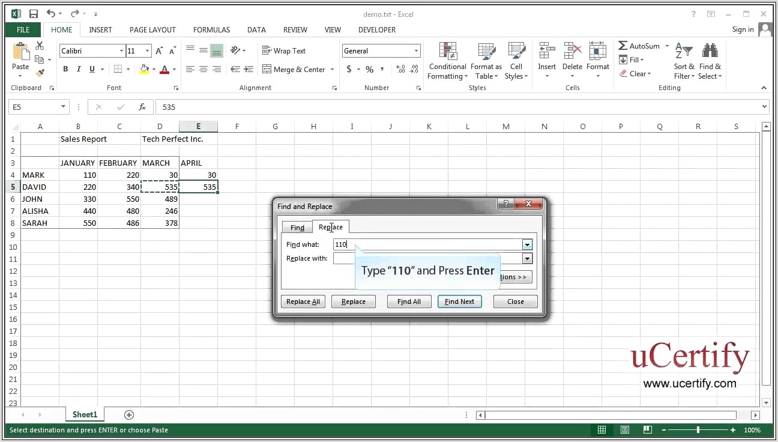Open Sort & Filter menu

[x=684, y=61]
